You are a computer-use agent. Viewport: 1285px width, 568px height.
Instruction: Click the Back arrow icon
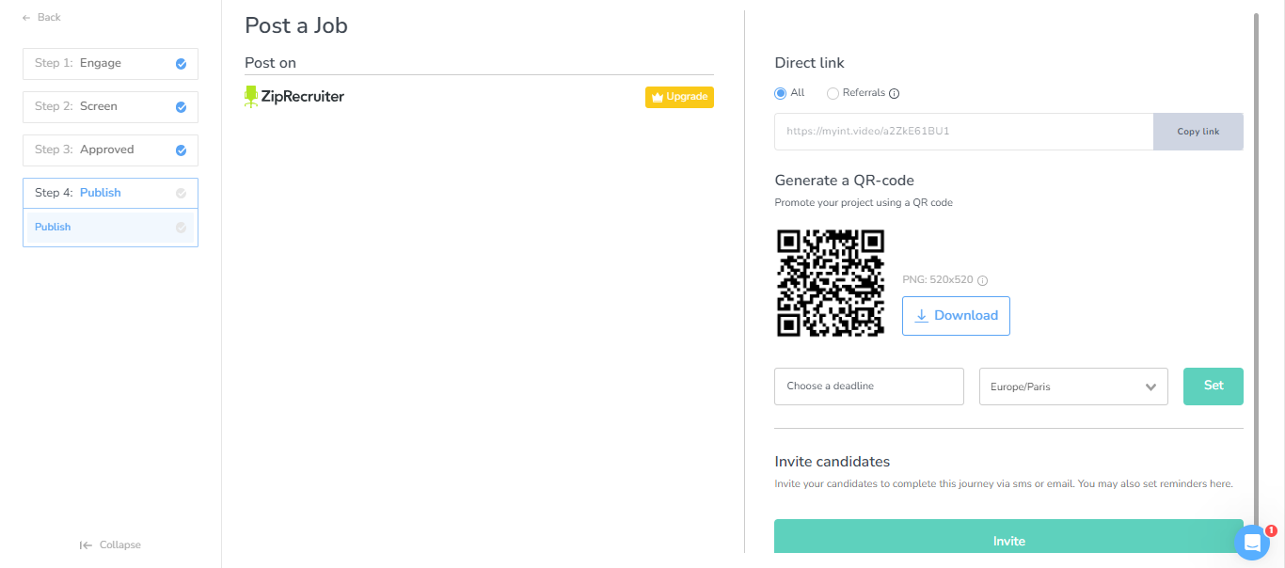(26, 18)
